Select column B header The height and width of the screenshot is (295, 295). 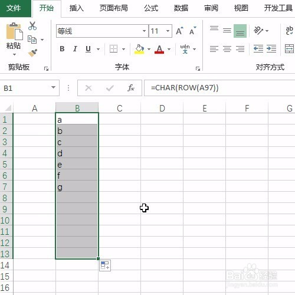tap(77, 108)
